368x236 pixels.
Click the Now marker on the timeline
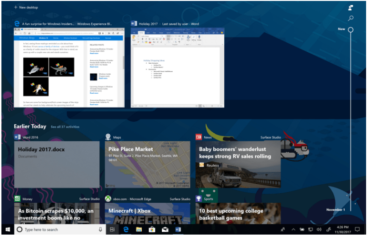click(351, 29)
